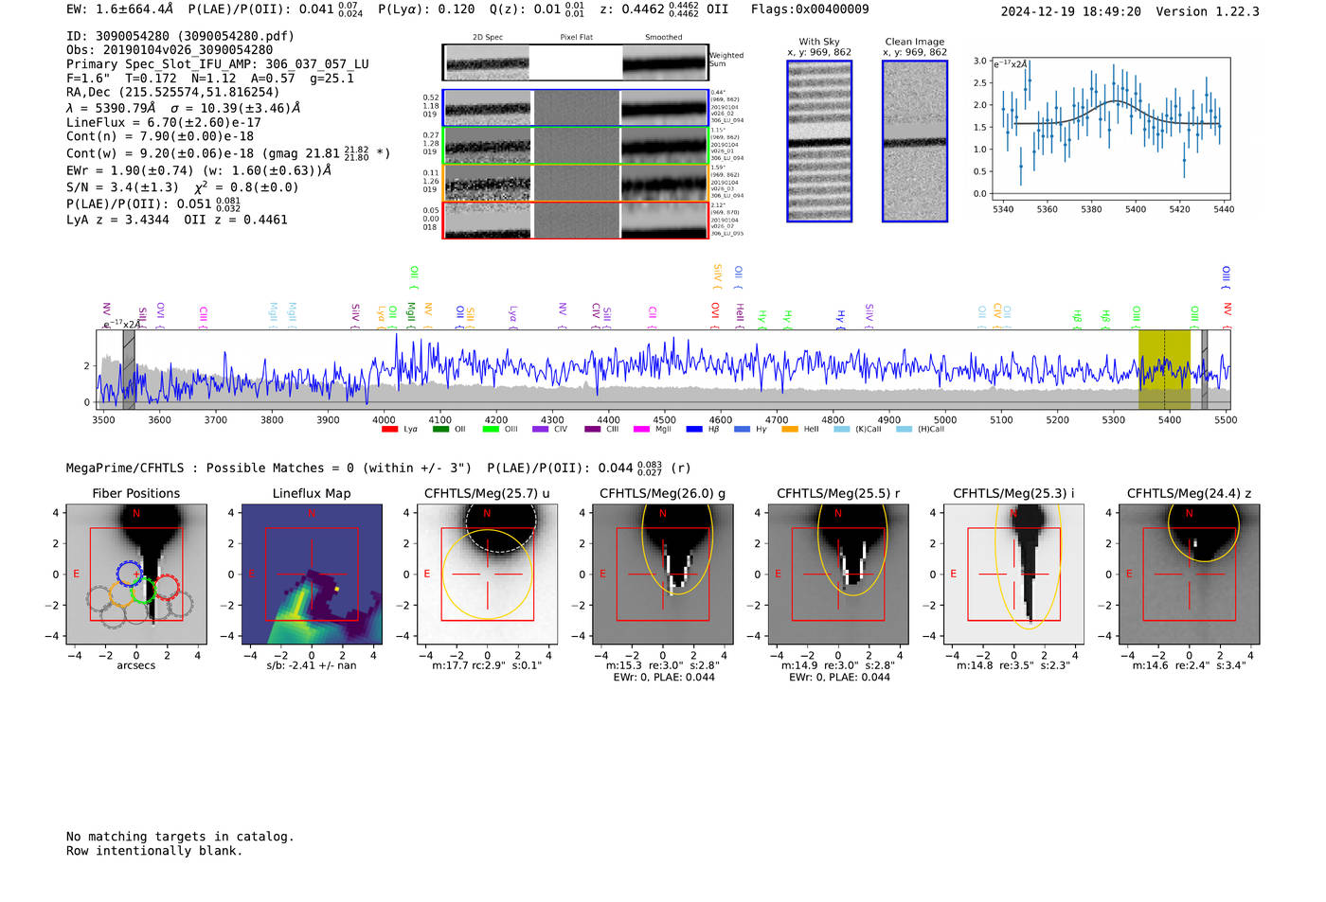Screen dimensions: 1326x902
Task: Click the red Lyα legend swatch
Action: (x=389, y=430)
